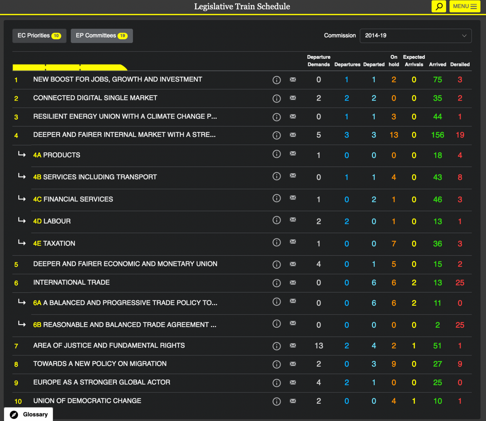
Task: Open the Commission 2014-19 dropdown
Action: coord(415,36)
